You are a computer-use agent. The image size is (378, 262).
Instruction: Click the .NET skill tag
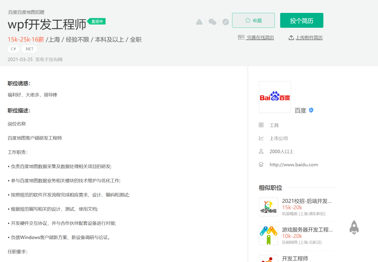pos(29,49)
